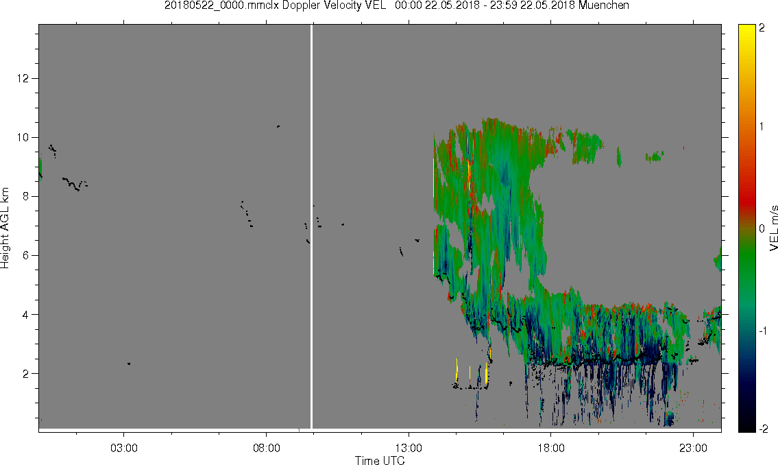Click the 23:00 time axis label
This screenshot has height=465, width=778.
pos(693,449)
